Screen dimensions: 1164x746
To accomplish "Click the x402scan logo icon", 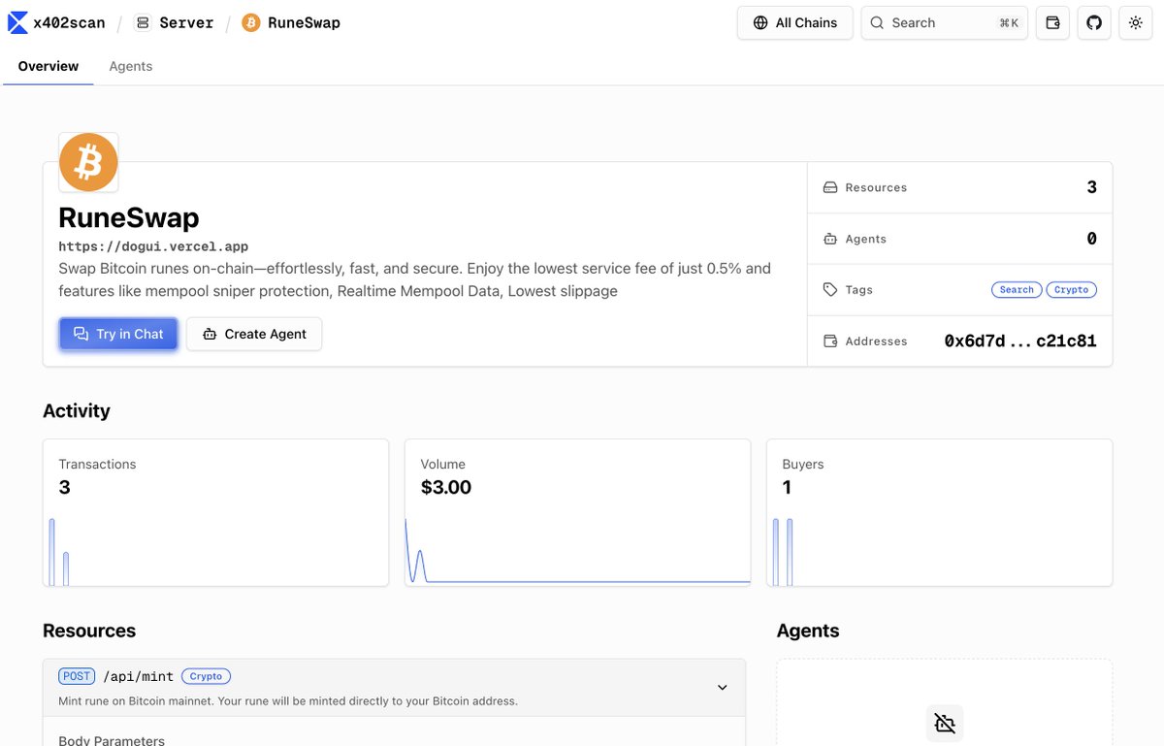I will [17, 22].
